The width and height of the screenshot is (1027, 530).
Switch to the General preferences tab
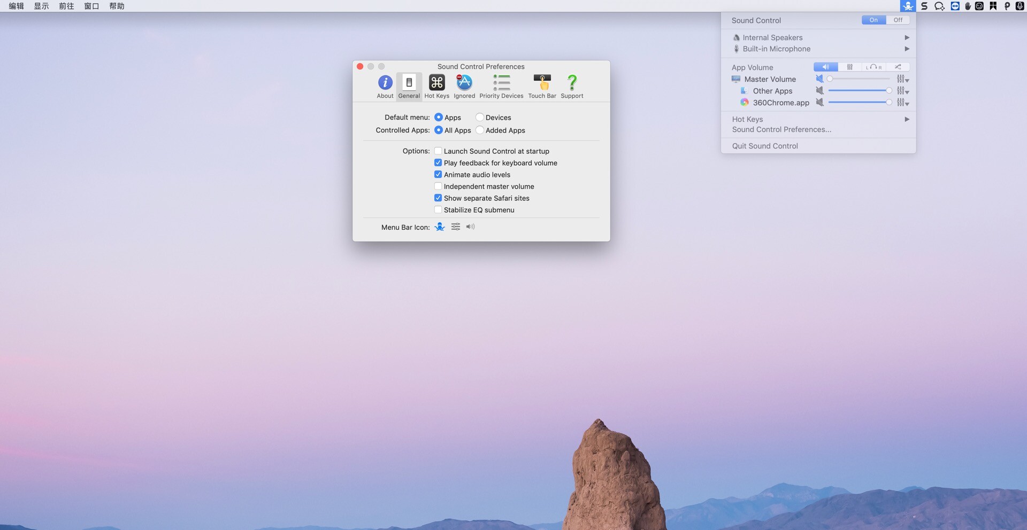[409, 85]
